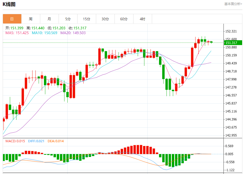Click the 152.321 price axis label
Screen dimensions: 244x174
[231, 31]
